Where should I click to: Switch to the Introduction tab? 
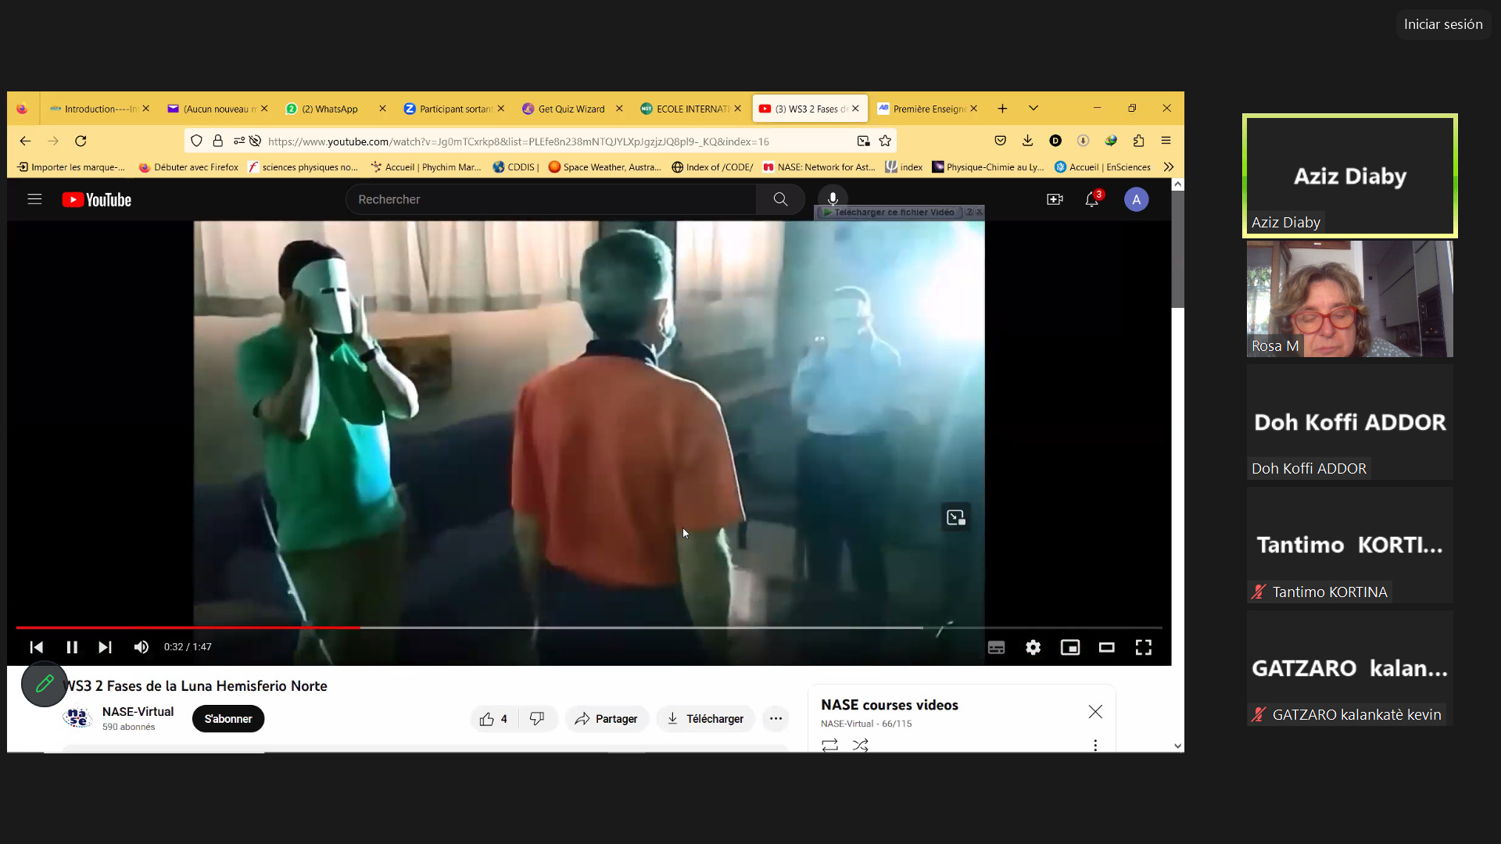pos(99,109)
